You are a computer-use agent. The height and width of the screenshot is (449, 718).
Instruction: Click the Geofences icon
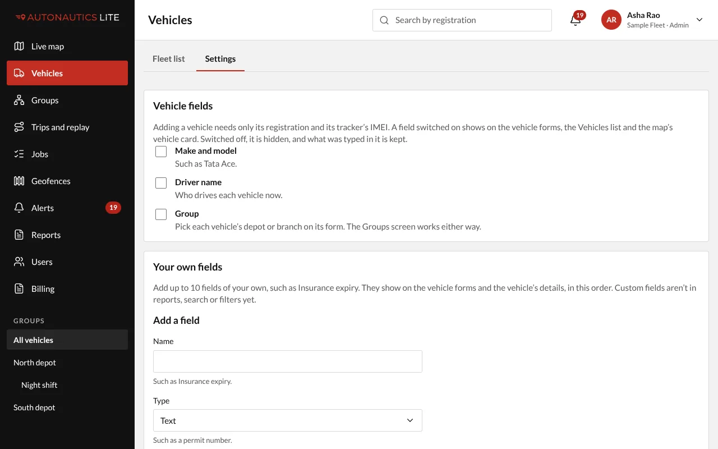pos(19,181)
